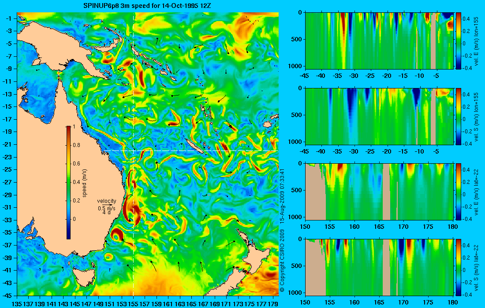Click the vel. E lat=-22 depth section plot
This screenshot has height=308, width=485.
click(379, 192)
